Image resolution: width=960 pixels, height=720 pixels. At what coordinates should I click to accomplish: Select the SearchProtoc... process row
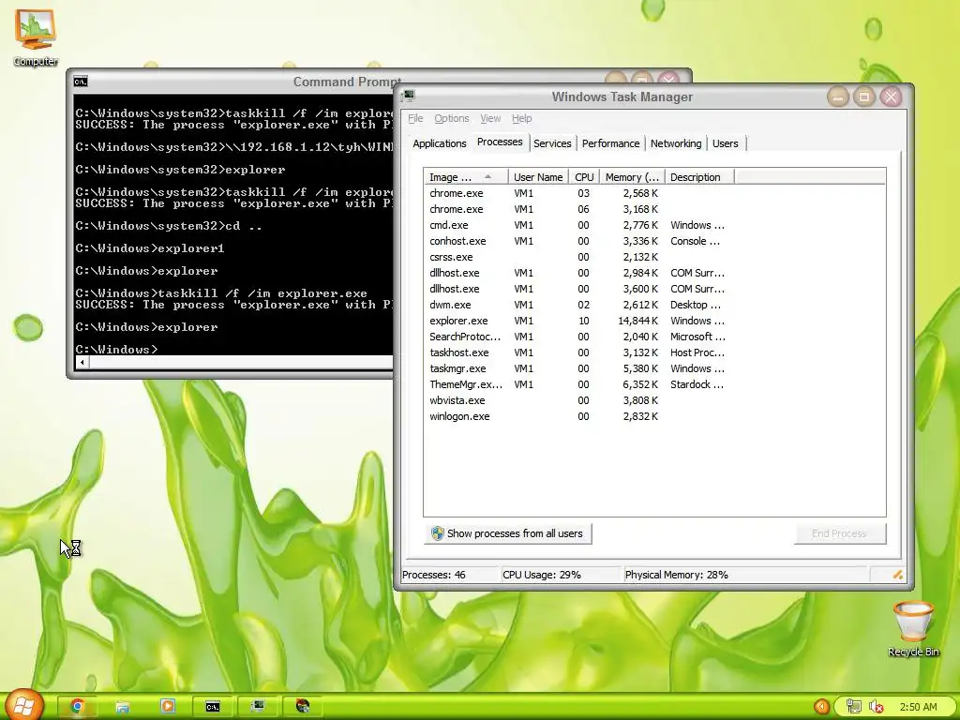point(653,337)
